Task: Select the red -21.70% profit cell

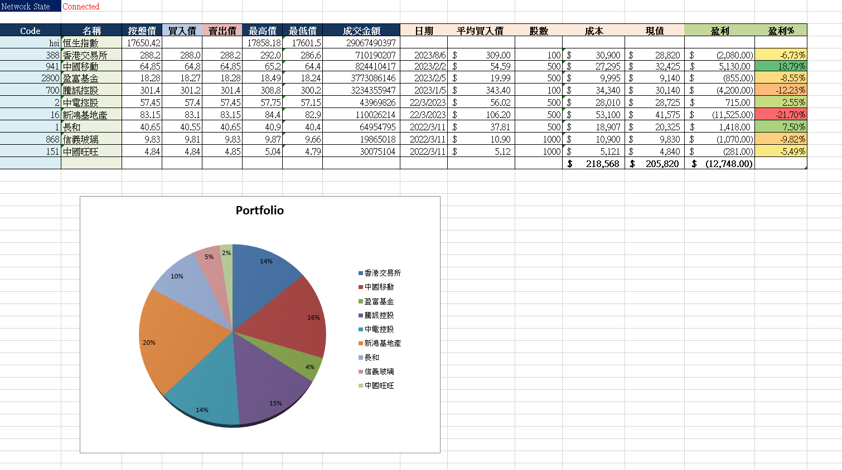Action: tap(782, 115)
